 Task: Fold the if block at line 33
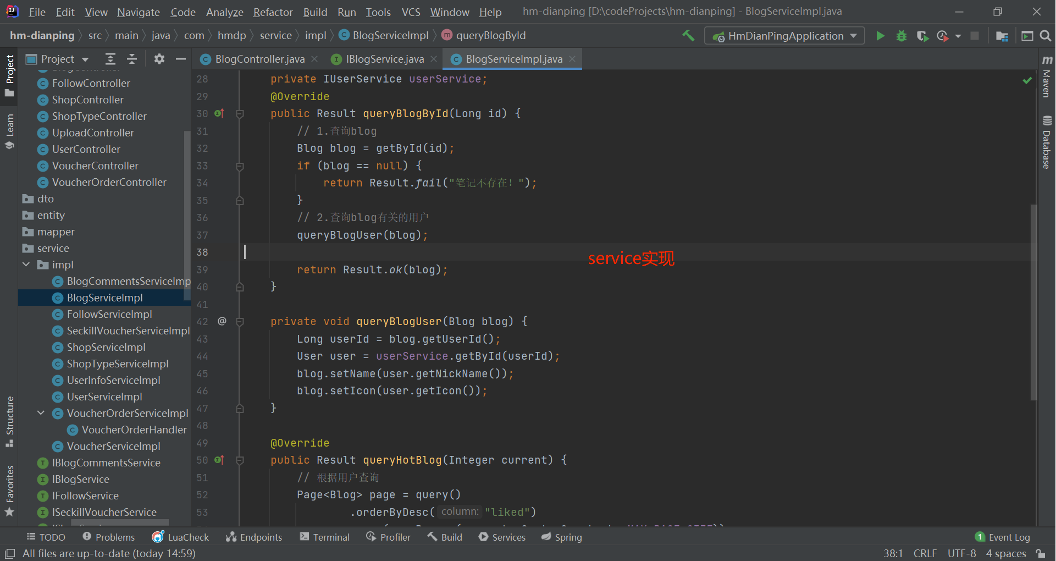[x=240, y=166]
